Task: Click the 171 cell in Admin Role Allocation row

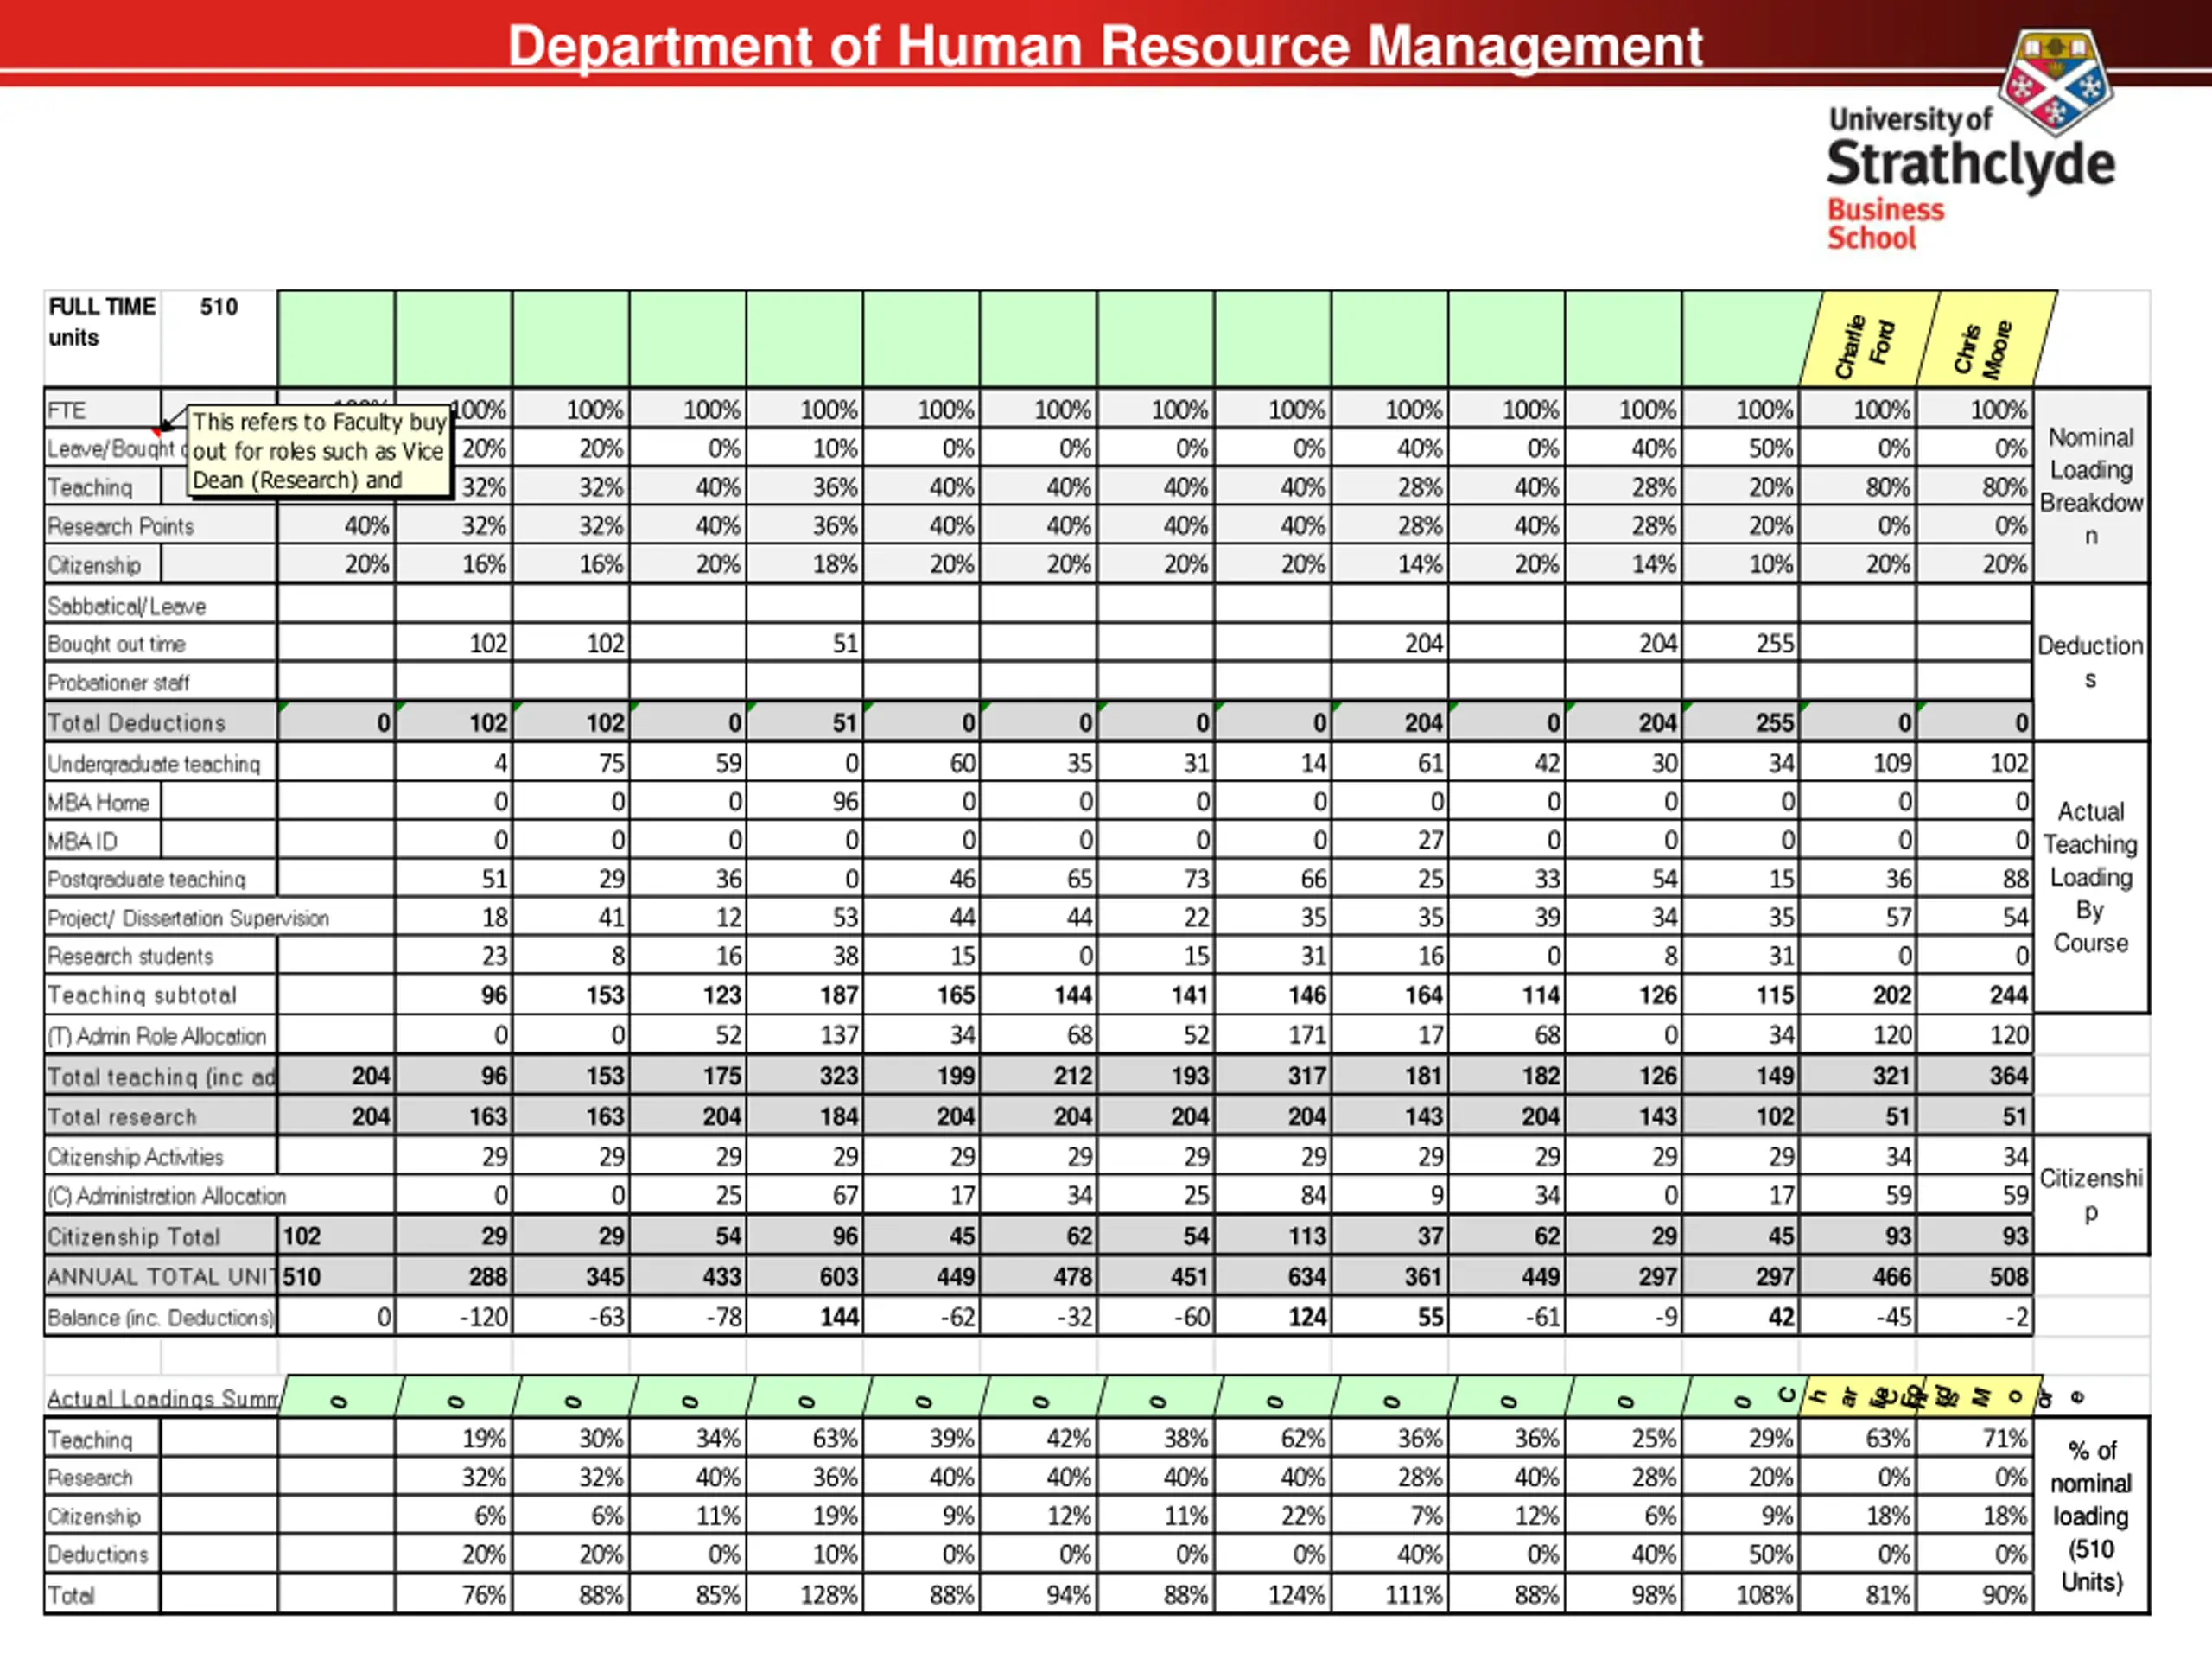Action: [1273, 1036]
